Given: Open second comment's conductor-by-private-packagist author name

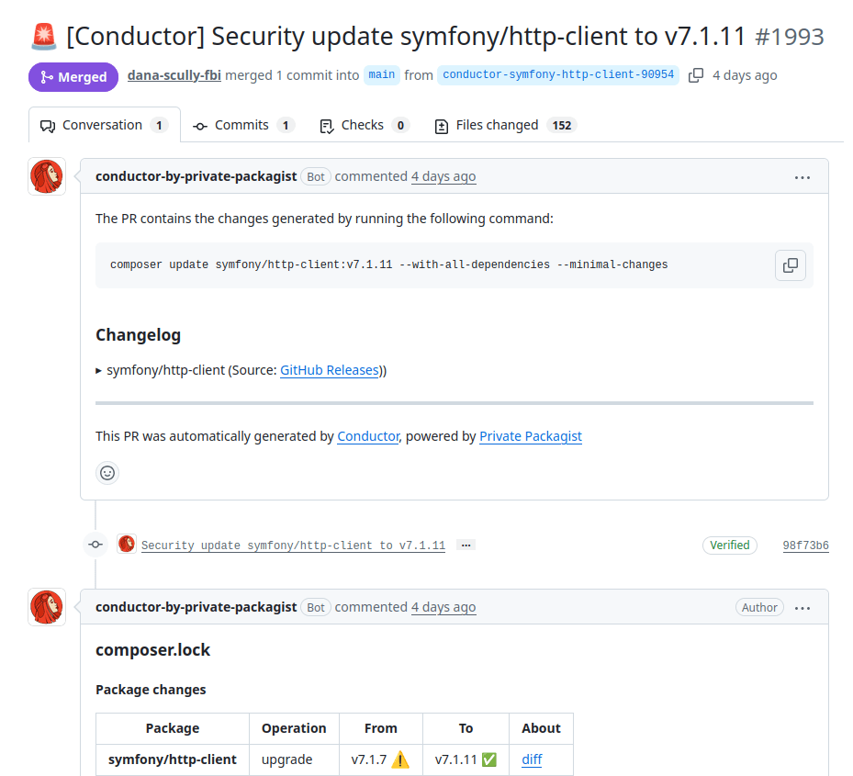Looking at the screenshot, I should [196, 607].
